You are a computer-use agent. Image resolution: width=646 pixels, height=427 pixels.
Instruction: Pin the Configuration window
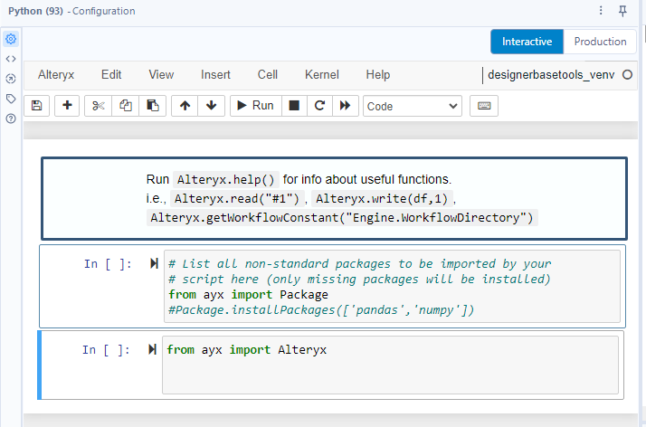[x=622, y=11]
